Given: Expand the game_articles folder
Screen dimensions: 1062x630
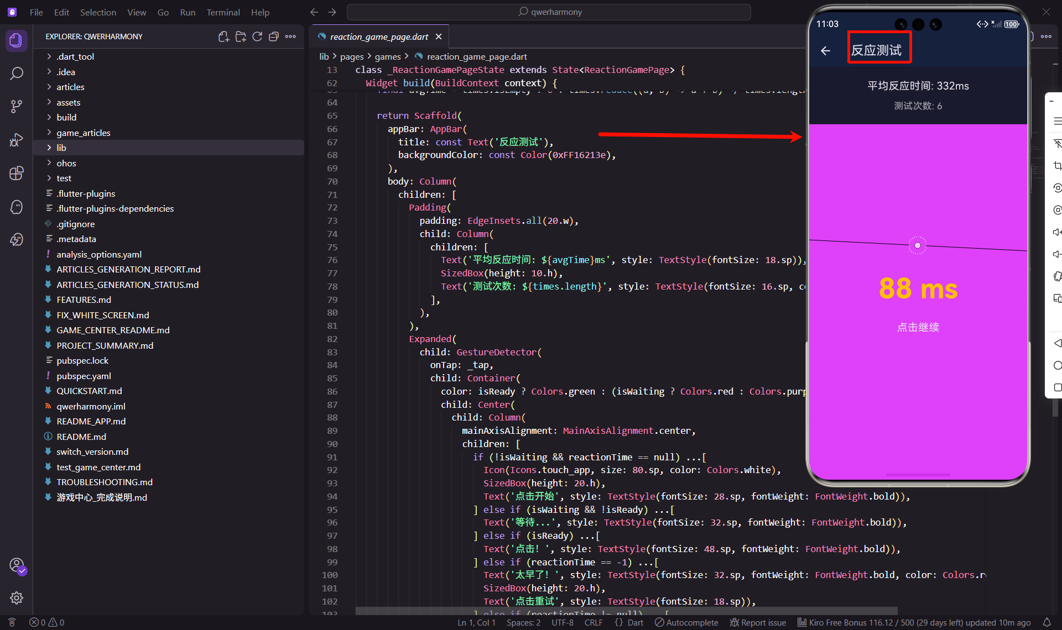Looking at the screenshot, I should click(x=83, y=133).
